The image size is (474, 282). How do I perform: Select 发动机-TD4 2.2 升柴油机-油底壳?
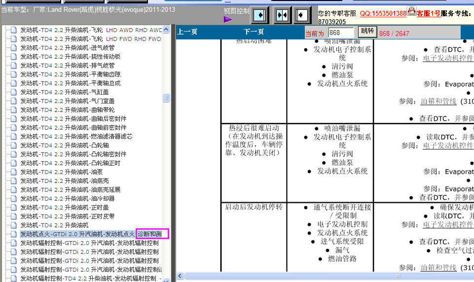[65, 181]
